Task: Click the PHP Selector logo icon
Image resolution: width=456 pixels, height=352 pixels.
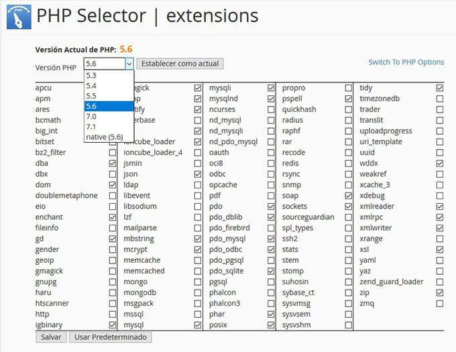Action: (19, 17)
